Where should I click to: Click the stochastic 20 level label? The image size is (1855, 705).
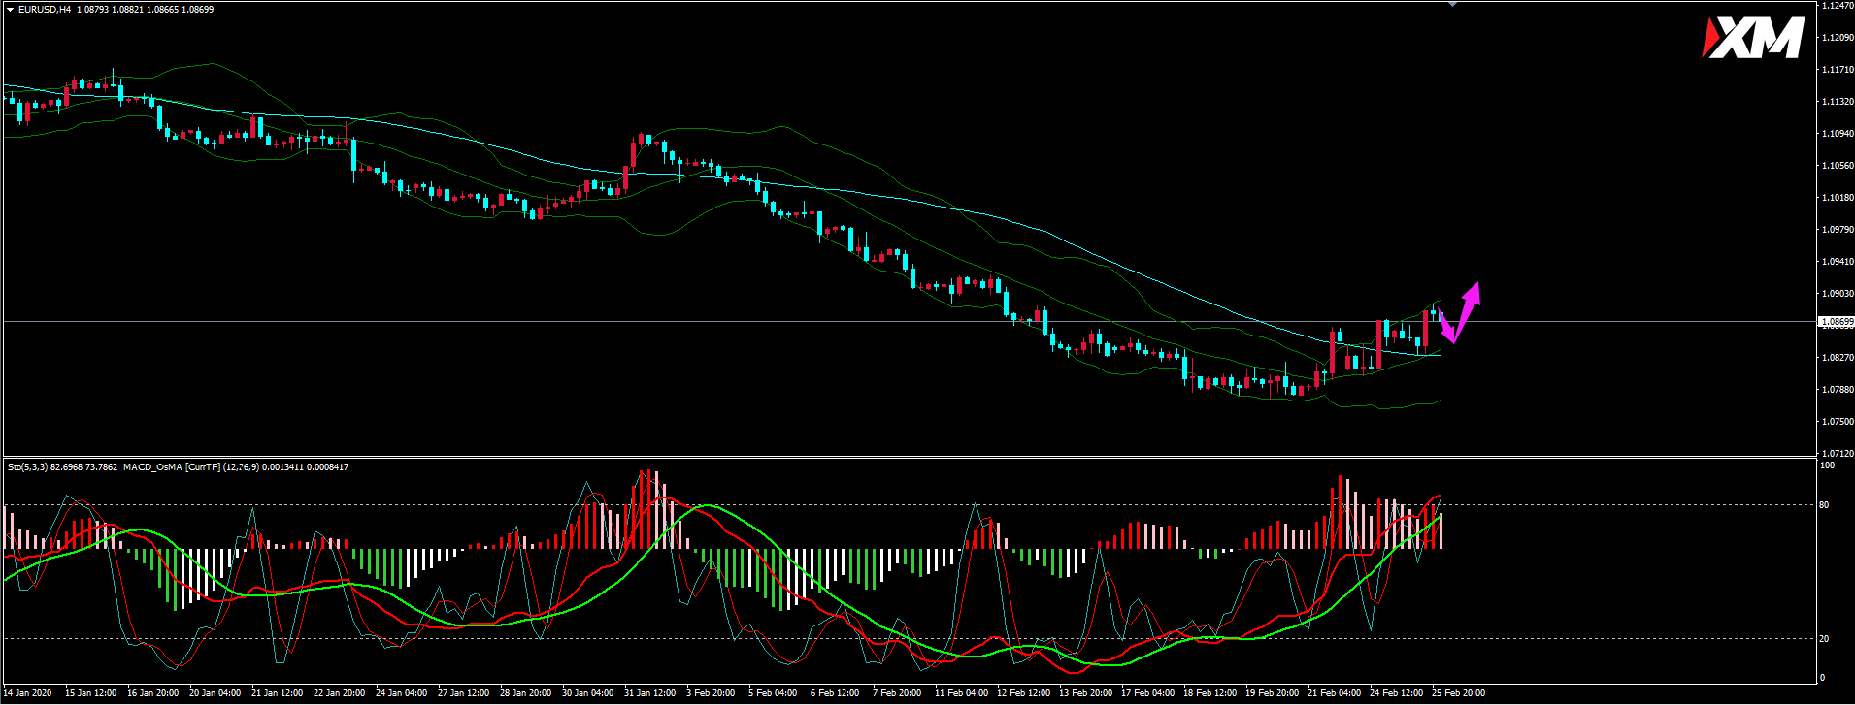click(x=1825, y=639)
